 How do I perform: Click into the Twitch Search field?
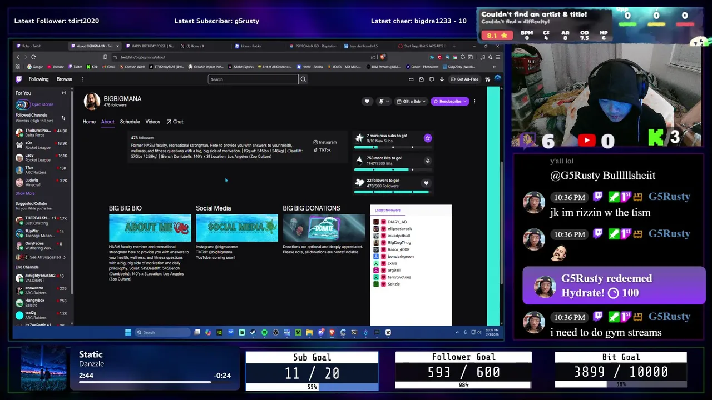253,79
